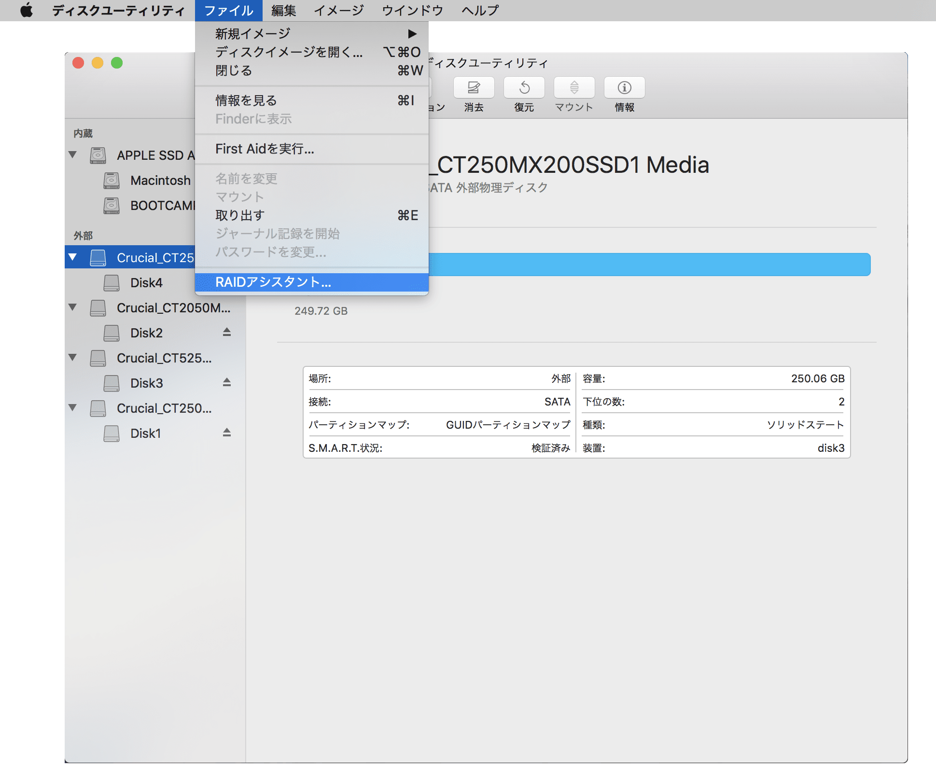
Task: Click the Disk4 volume icon
Action: point(112,283)
